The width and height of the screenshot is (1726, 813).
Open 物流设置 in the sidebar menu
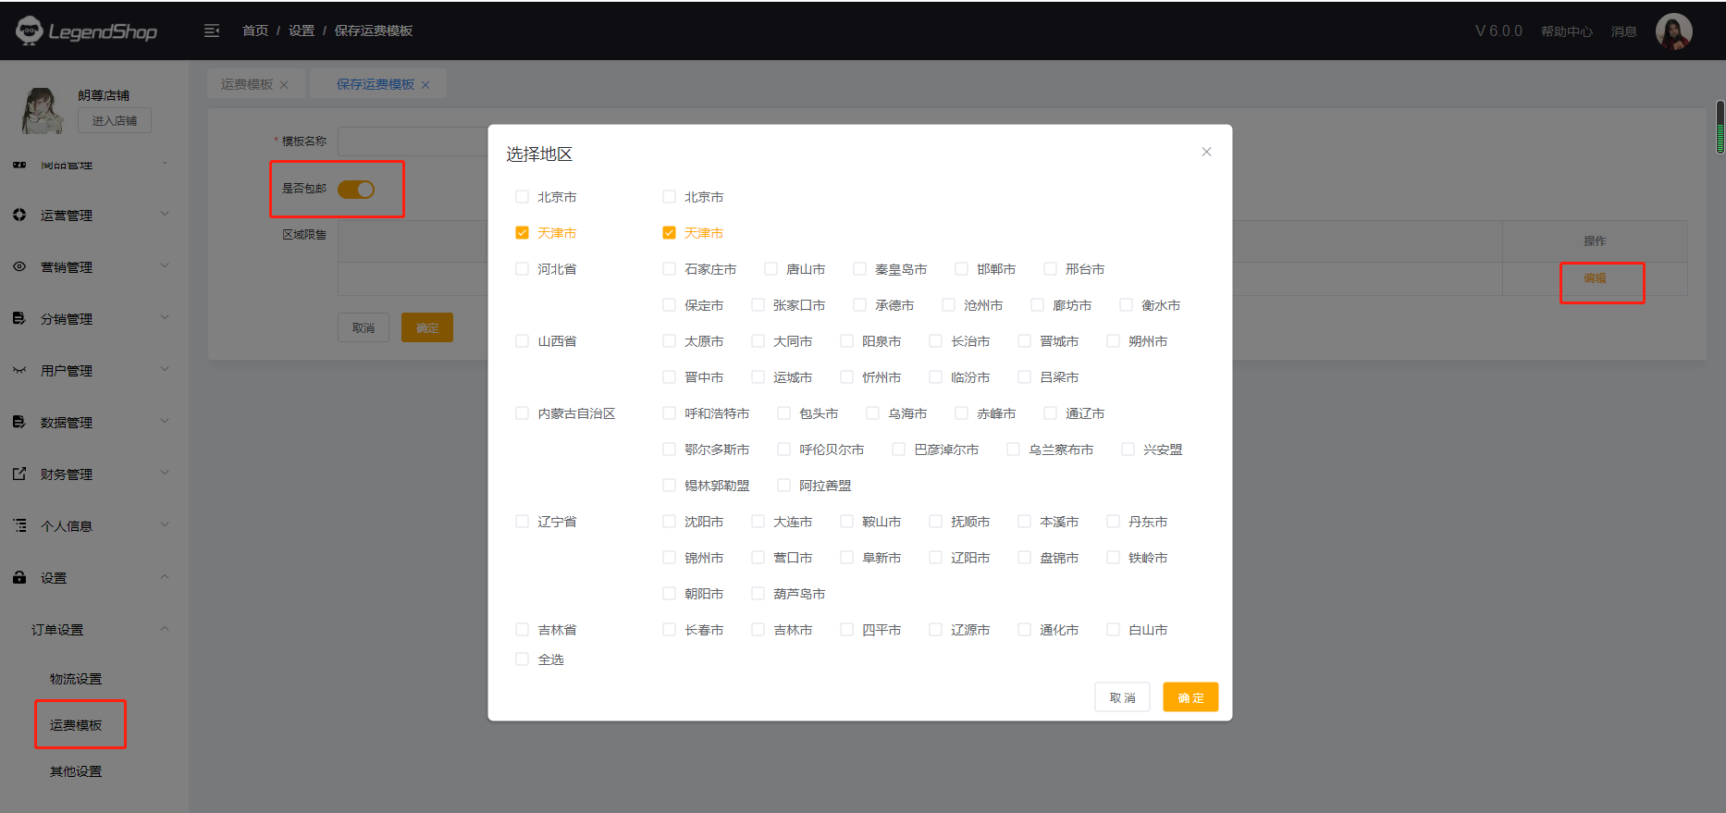click(76, 679)
